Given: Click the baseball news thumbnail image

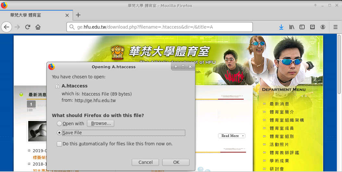Looking at the screenshot, I should (37, 131).
